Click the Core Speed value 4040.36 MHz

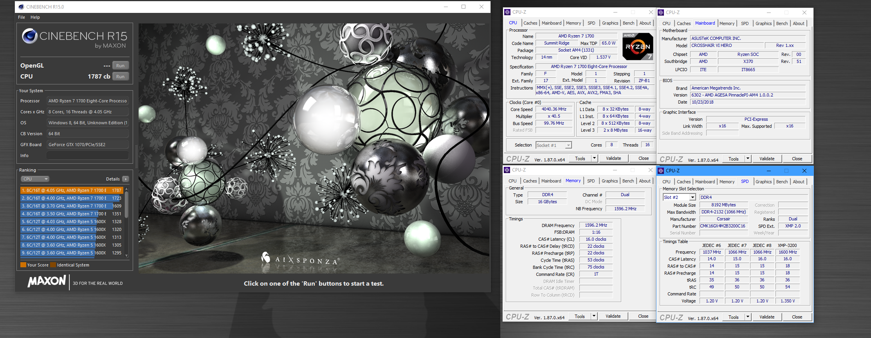coord(554,109)
